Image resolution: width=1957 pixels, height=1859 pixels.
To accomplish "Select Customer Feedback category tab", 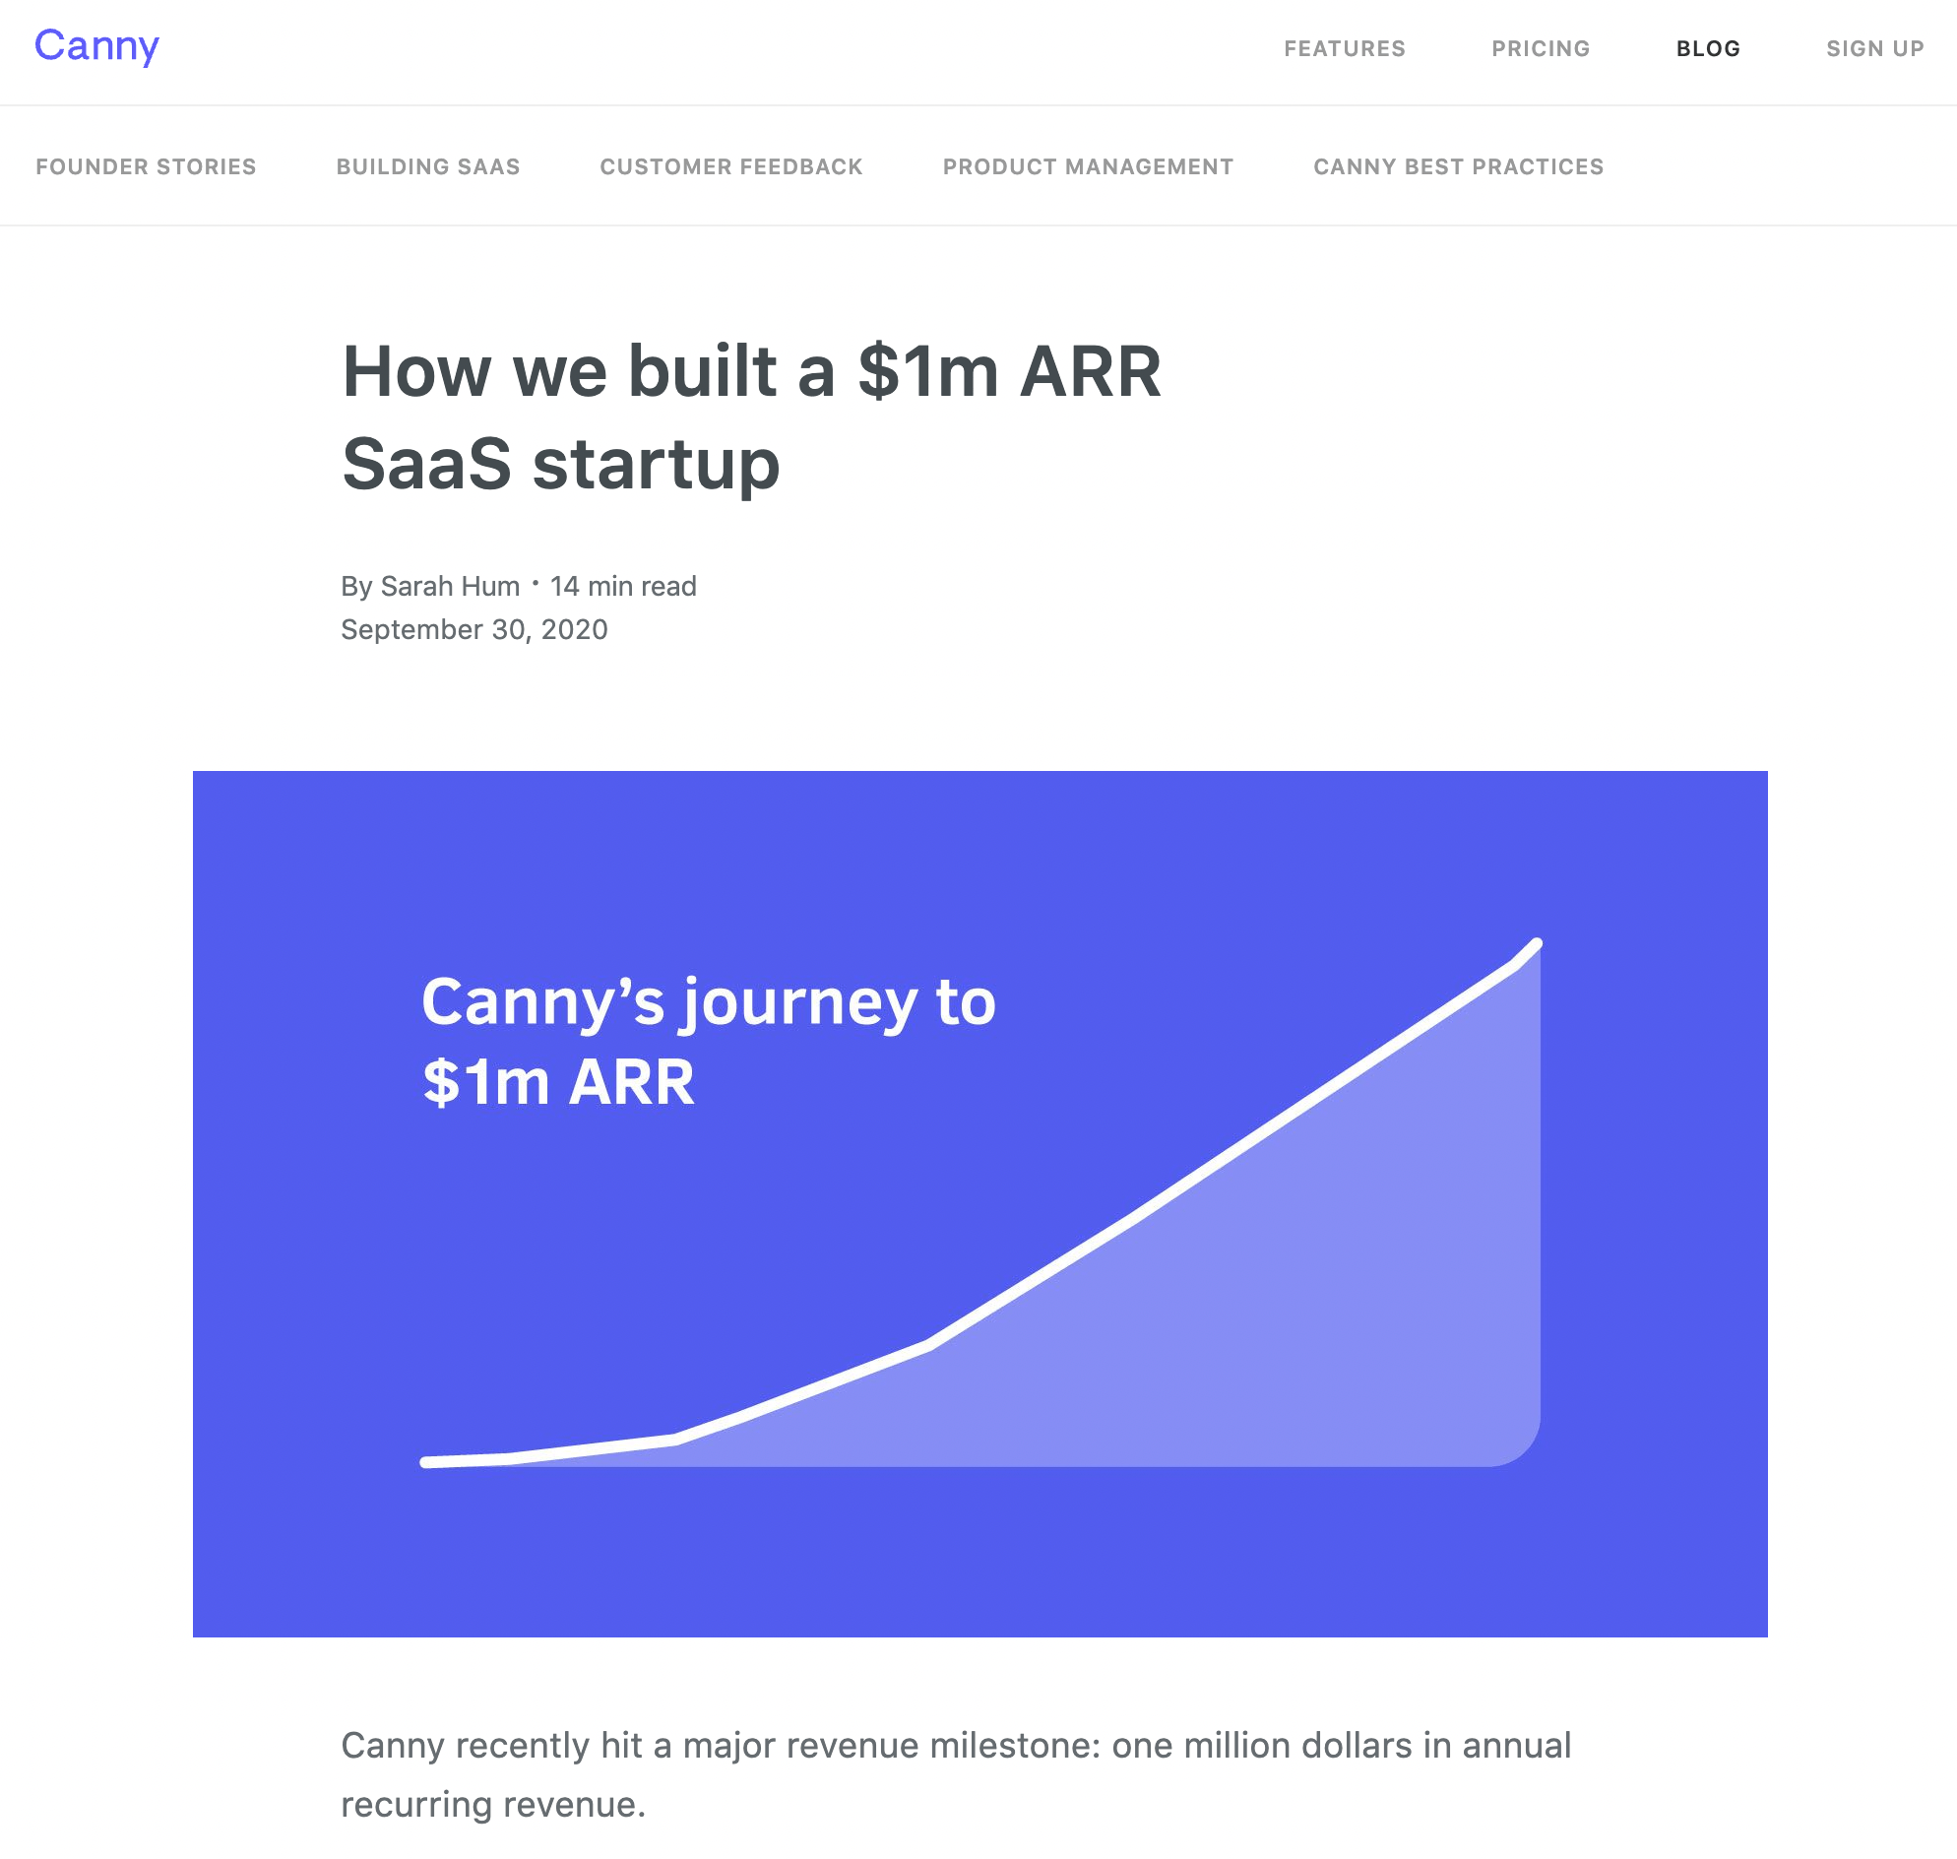I will click(x=730, y=164).
